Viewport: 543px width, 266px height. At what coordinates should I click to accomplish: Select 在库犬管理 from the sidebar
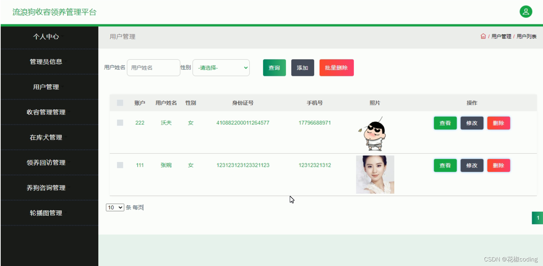pos(46,137)
